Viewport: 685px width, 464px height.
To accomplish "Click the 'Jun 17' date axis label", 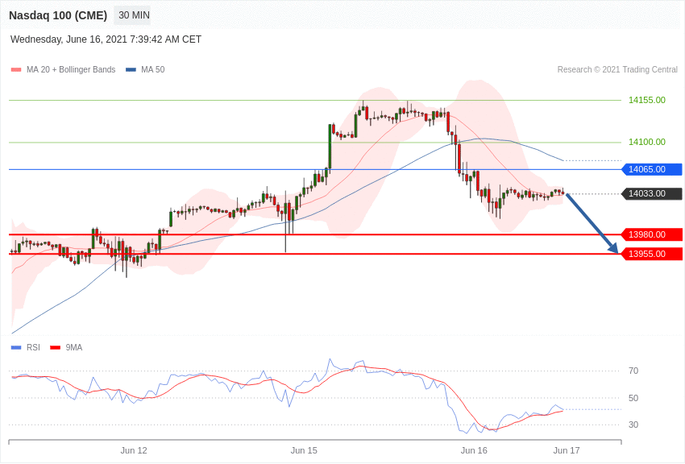I will 567,451.
